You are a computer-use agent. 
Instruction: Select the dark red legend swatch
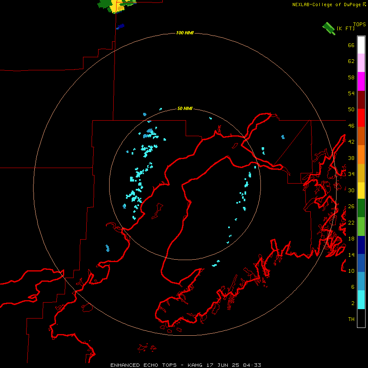pyautogui.click(x=361, y=100)
